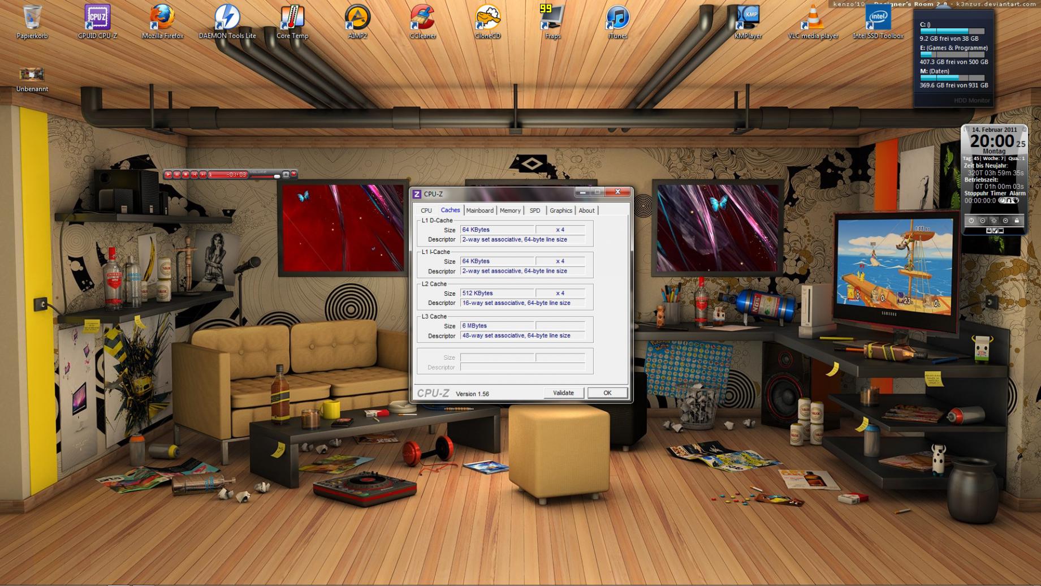Screen dimensions: 1041x586
Task: Click the L2 Cache 16-way descriptor field
Action: click(522, 303)
